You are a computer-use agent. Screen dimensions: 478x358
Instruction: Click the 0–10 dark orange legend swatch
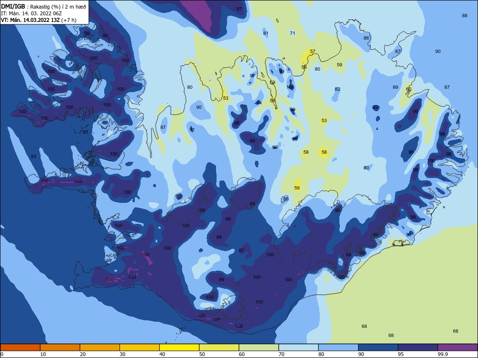point(20,347)
